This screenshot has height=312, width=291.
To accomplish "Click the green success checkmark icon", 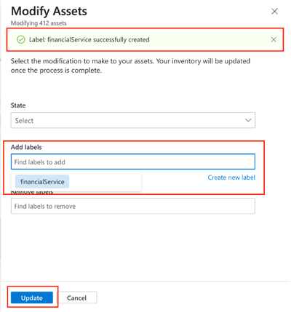I will [21, 39].
